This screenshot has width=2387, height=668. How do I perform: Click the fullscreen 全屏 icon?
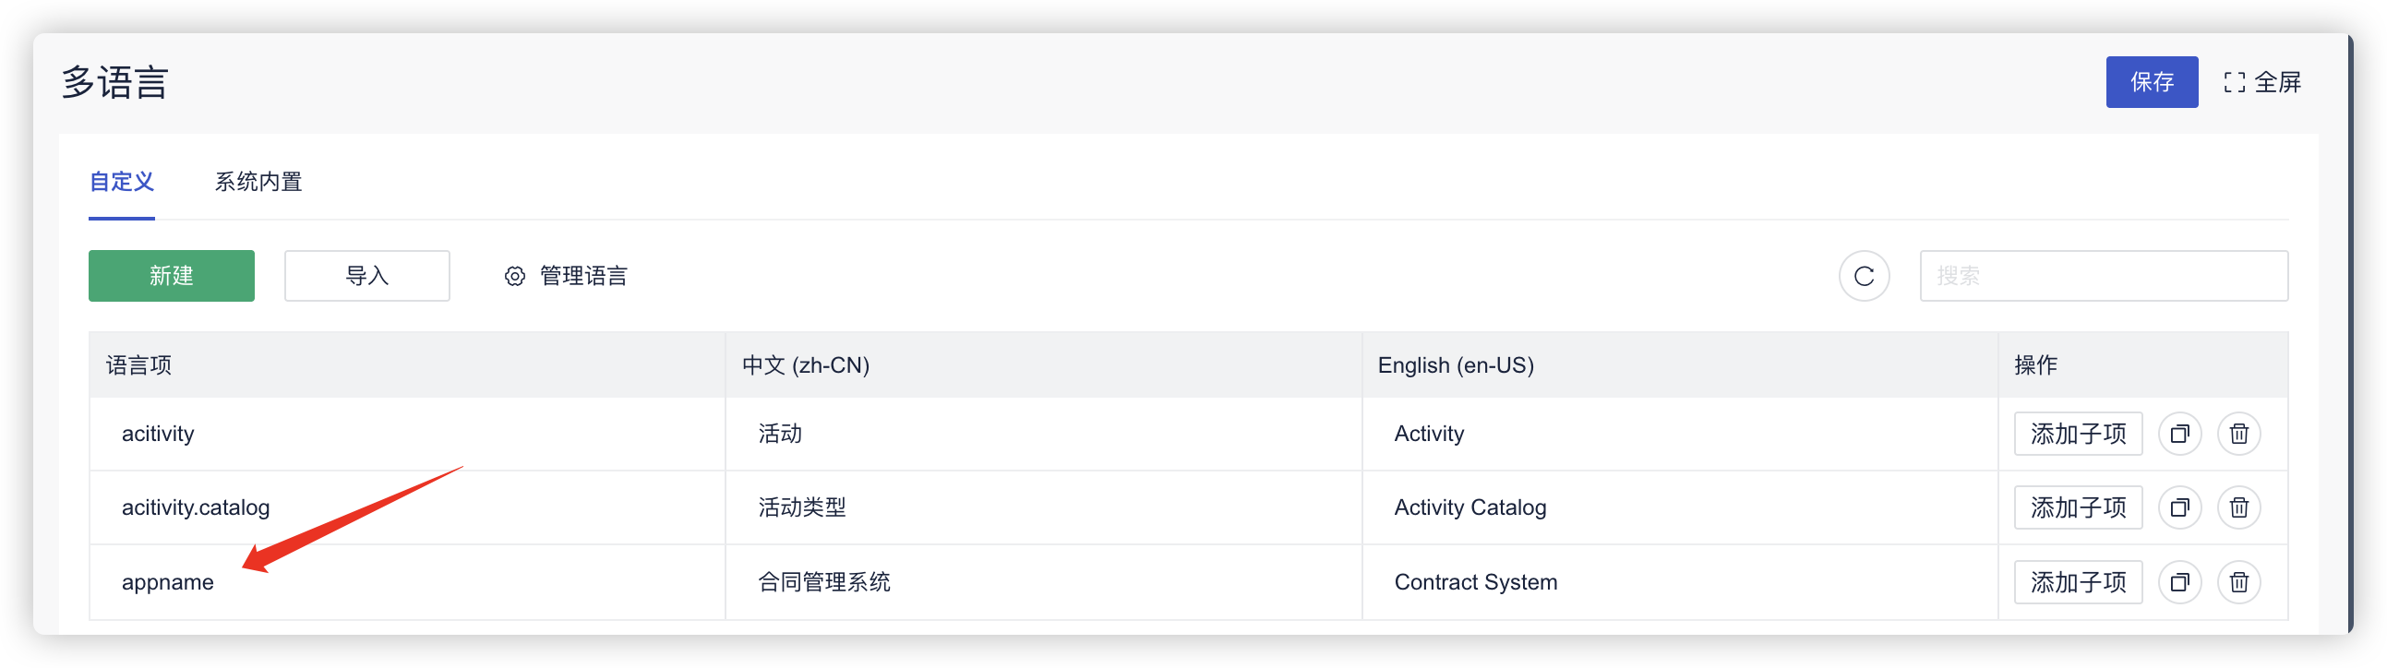click(2234, 82)
